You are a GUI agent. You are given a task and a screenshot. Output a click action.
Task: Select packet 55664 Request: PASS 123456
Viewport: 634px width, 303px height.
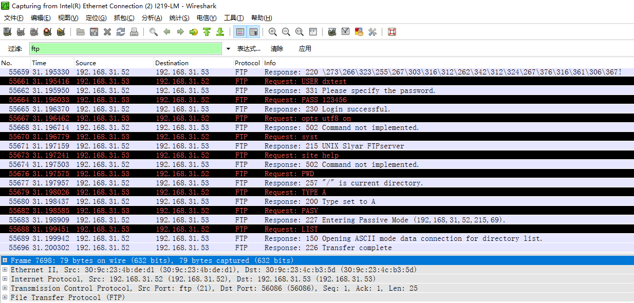pos(317,100)
